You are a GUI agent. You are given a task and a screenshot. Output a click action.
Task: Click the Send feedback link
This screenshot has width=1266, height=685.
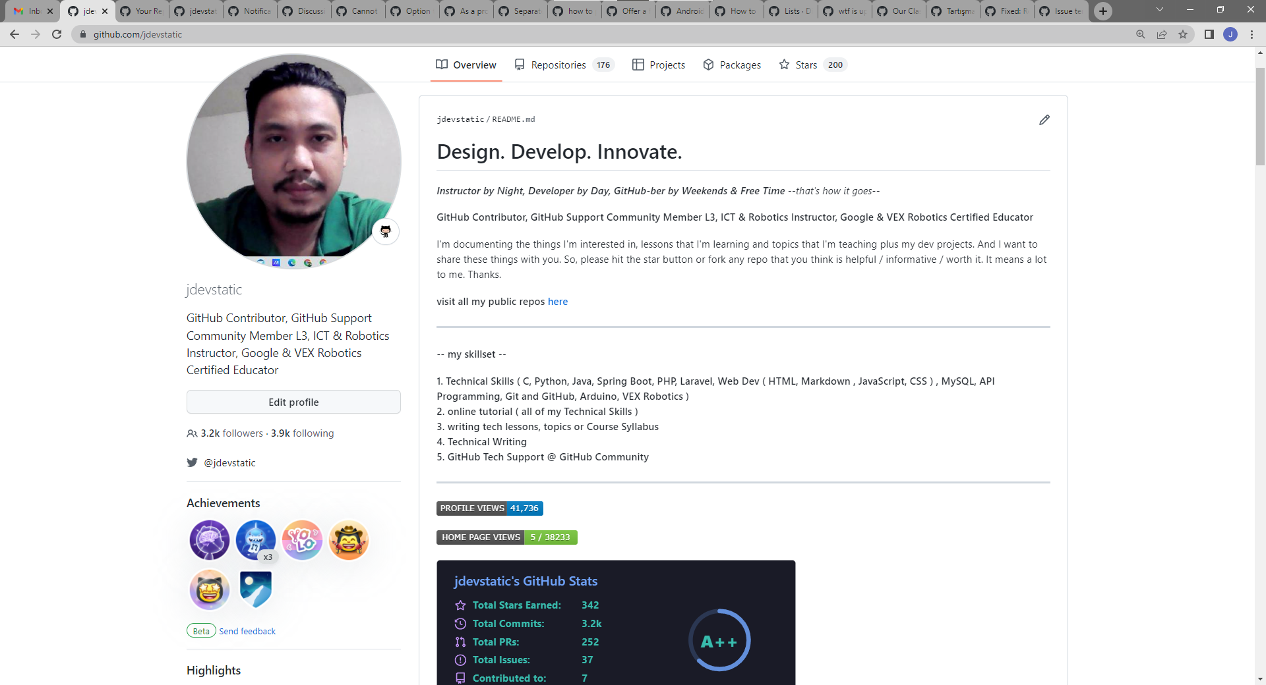tap(247, 630)
